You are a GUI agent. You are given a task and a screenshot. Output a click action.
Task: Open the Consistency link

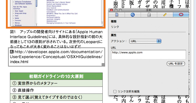point(51,12)
